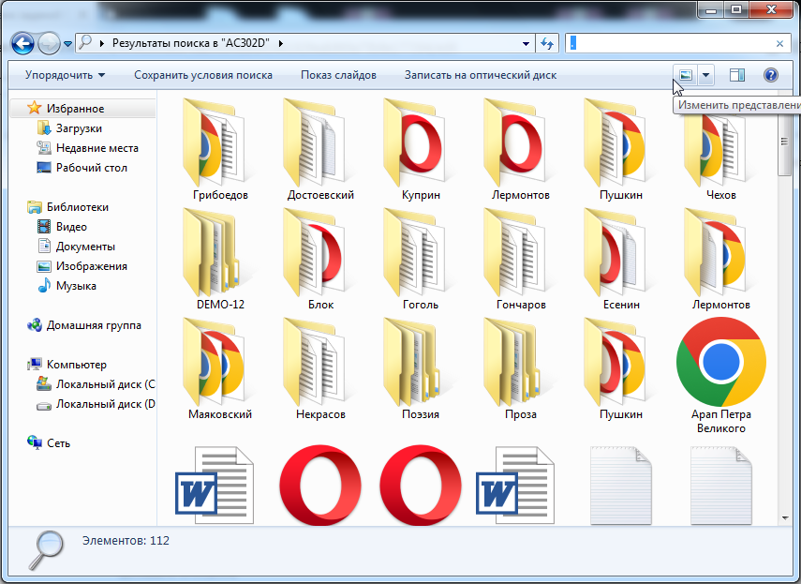
Task: Click the vertical scrollbar thumb
Action: 784,142
